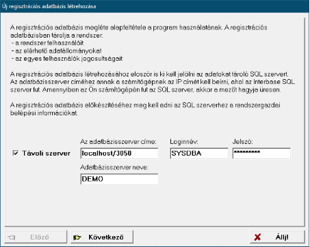Click the Előző back button
This screenshot has height=247, width=310.
pos(36,237)
